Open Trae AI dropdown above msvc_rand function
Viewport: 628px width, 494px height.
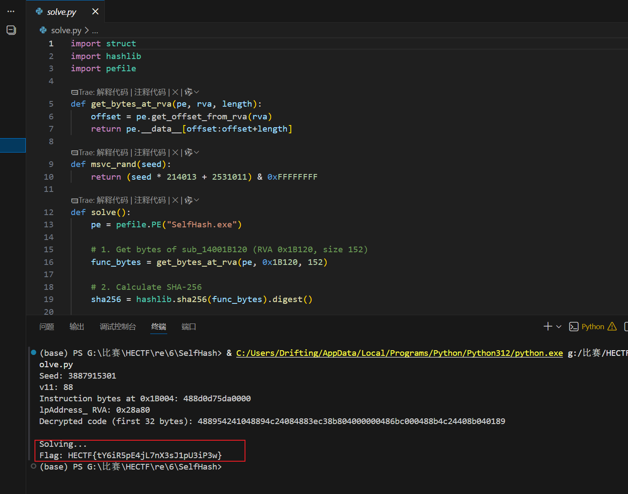coord(197,153)
